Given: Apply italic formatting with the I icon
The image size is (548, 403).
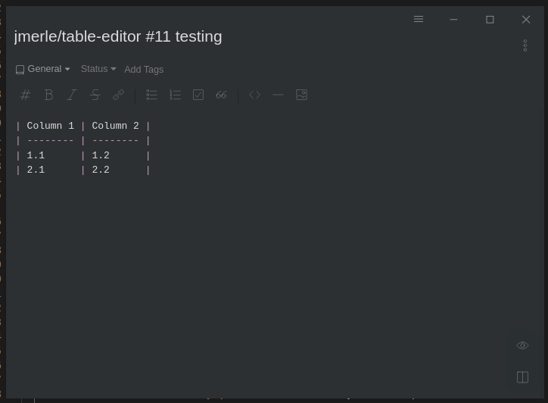Looking at the screenshot, I should click(72, 95).
